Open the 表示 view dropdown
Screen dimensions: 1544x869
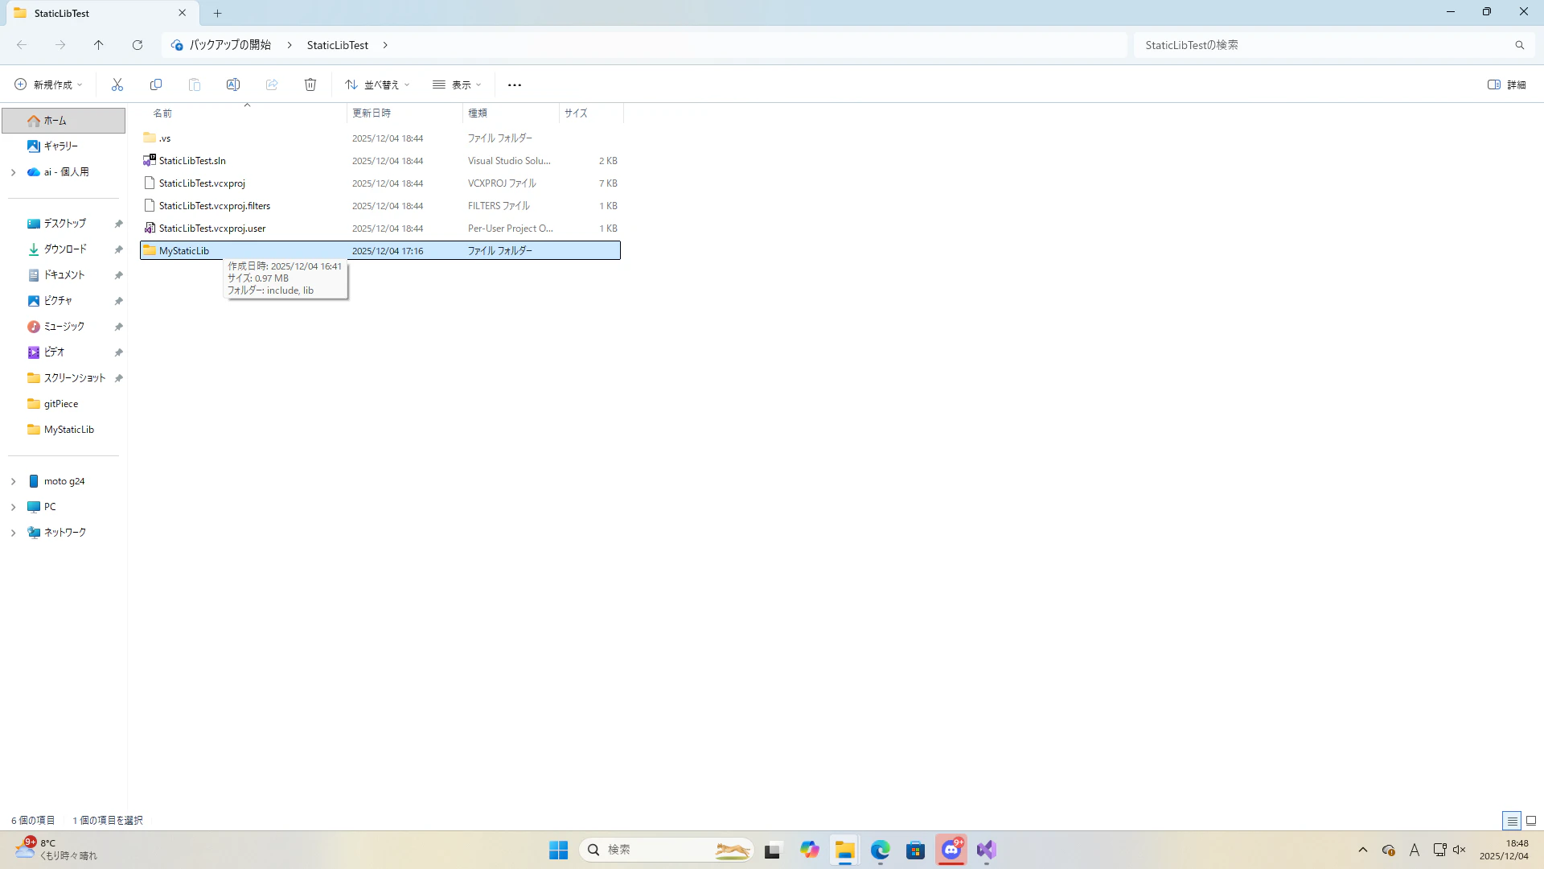[457, 84]
